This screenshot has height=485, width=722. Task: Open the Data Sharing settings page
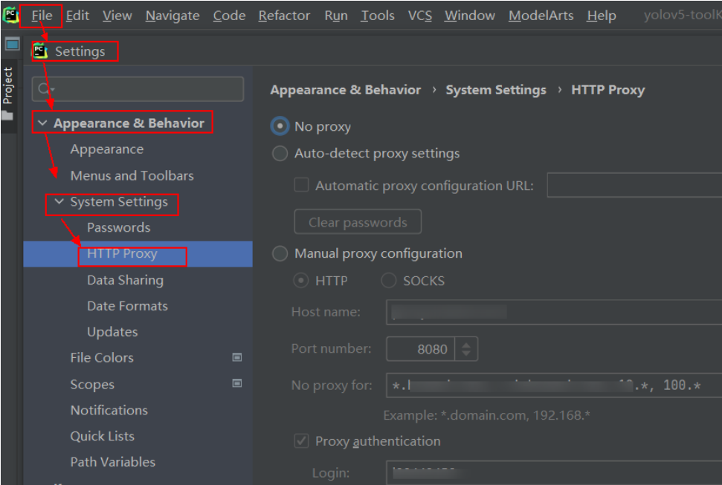(125, 280)
